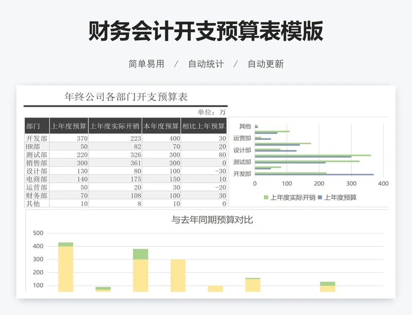Select the cell with value 175
Image resolution: width=412 pixels, height=315 pixels.
point(115,179)
